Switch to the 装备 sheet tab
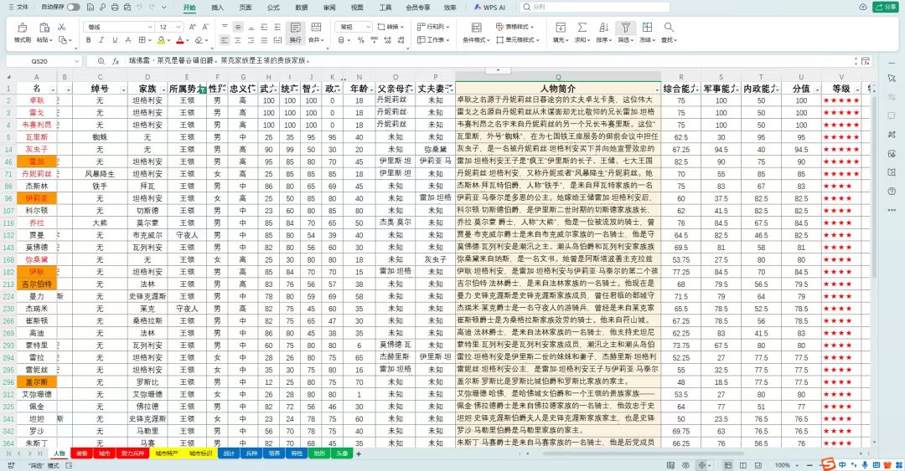Screen dimensions: 905x471 tap(81, 454)
